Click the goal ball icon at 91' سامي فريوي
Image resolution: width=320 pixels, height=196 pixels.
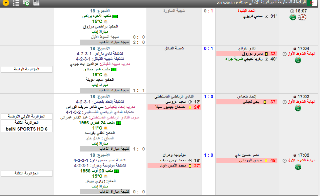click(x=267, y=16)
